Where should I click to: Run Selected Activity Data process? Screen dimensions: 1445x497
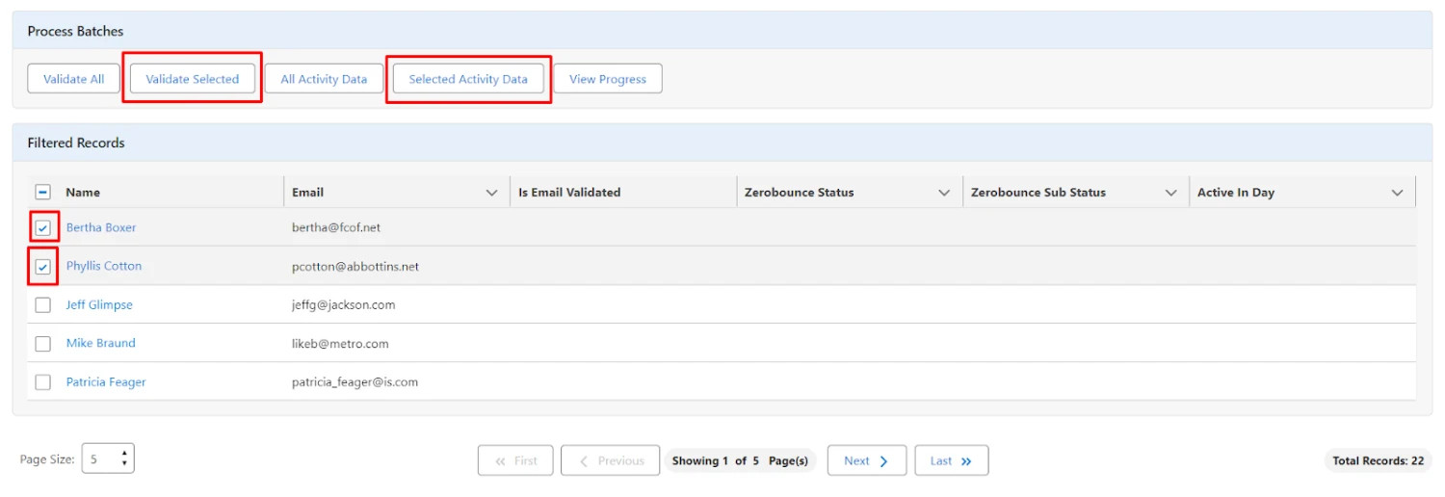pyautogui.click(x=468, y=79)
